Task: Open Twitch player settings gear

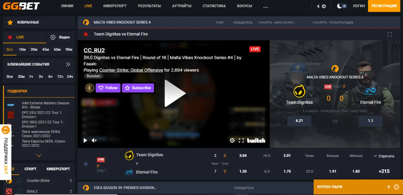Action: (232, 141)
